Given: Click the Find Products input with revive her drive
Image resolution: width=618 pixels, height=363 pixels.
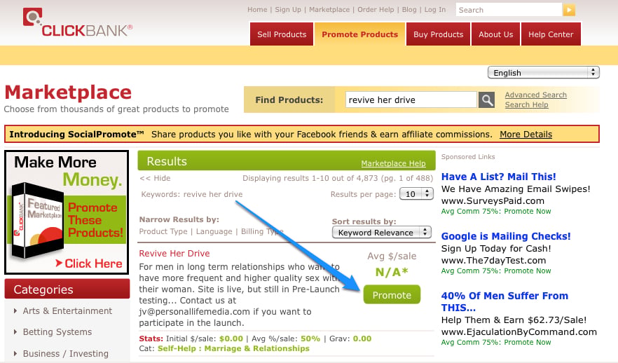Looking at the screenshot, I should tap(411, 100).
